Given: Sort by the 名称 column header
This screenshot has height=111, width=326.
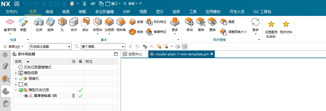Looking at the screenshot, I should click(42, 62).
